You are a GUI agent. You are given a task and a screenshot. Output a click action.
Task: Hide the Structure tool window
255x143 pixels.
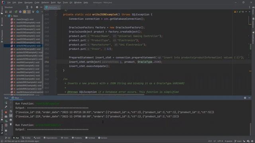[41, 7]
